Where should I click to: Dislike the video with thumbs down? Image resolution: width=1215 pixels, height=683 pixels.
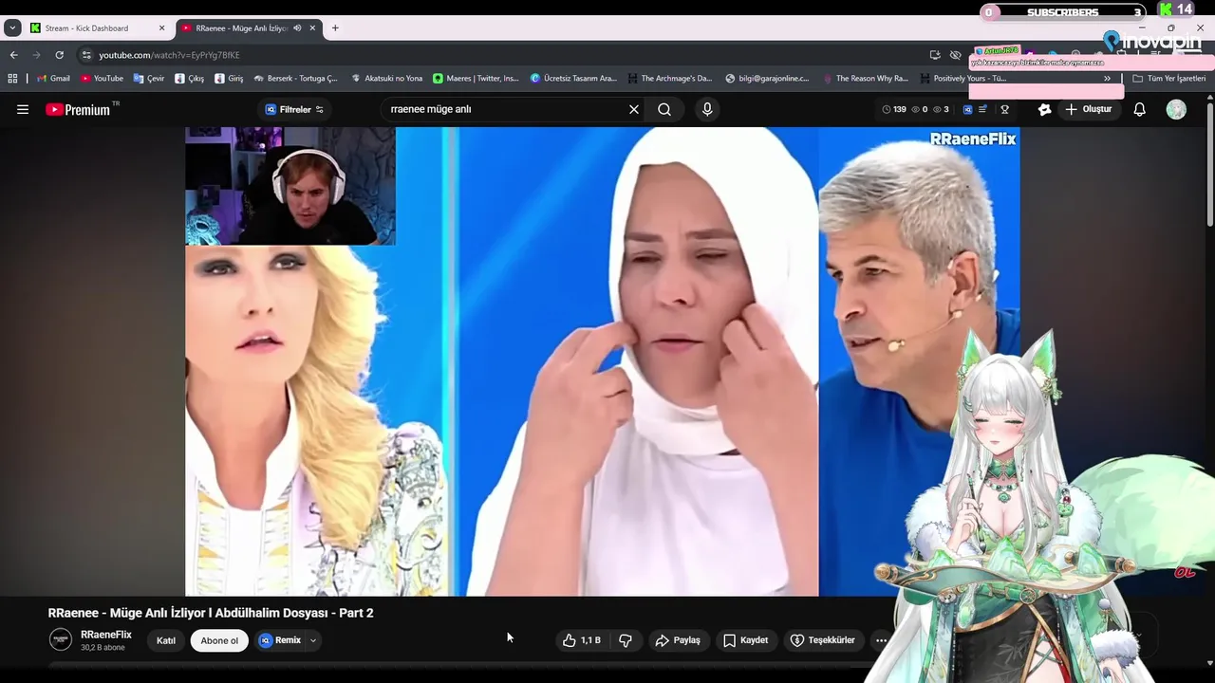626,640
